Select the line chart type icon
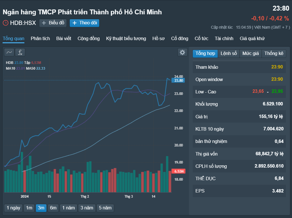 point(9,52)
